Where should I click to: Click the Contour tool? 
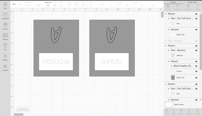(x=197, y=111)
